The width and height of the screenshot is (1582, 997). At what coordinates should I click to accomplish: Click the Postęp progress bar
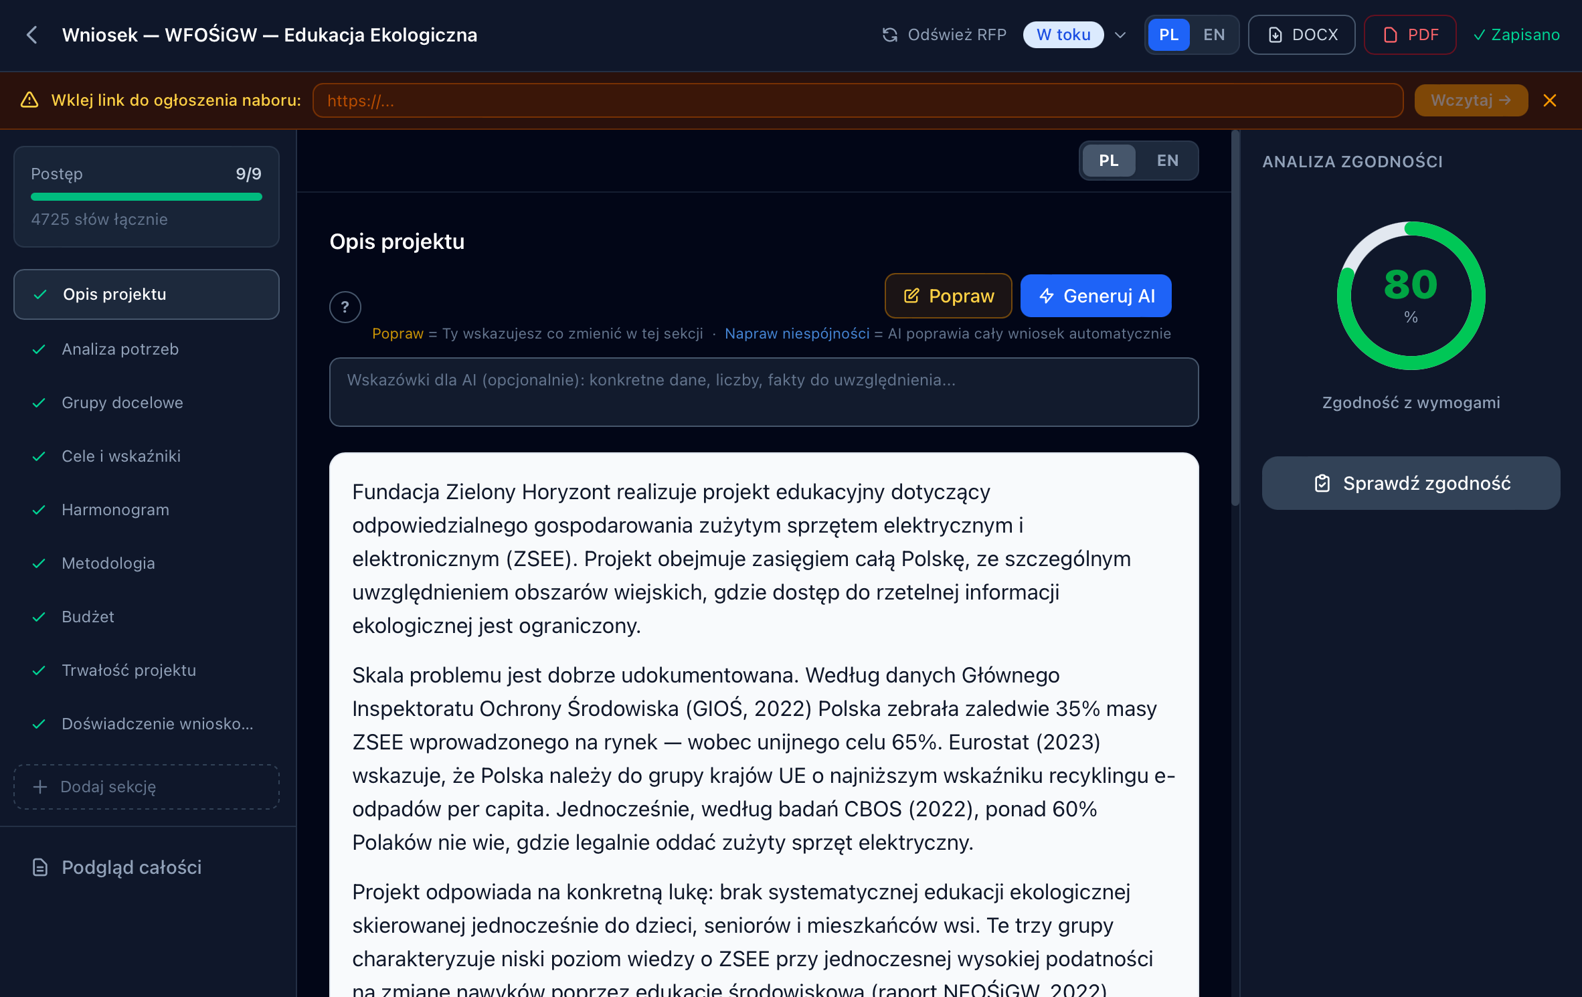pyautogui.click(x=147, y=197)
